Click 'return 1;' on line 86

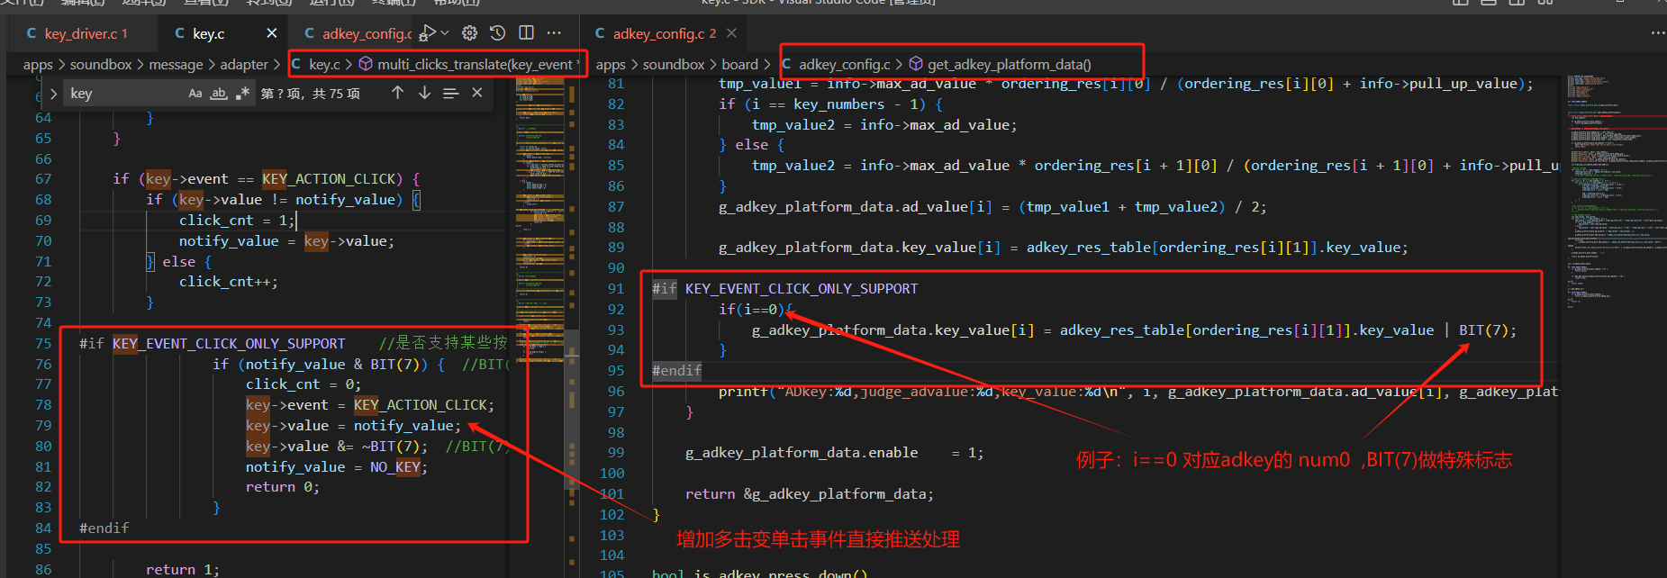coord(182,570)
